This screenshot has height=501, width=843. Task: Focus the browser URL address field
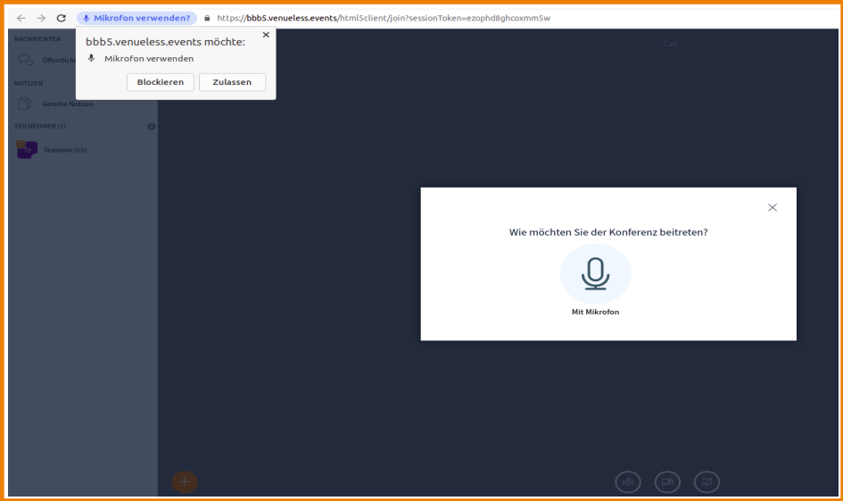[x=446, y=18]
